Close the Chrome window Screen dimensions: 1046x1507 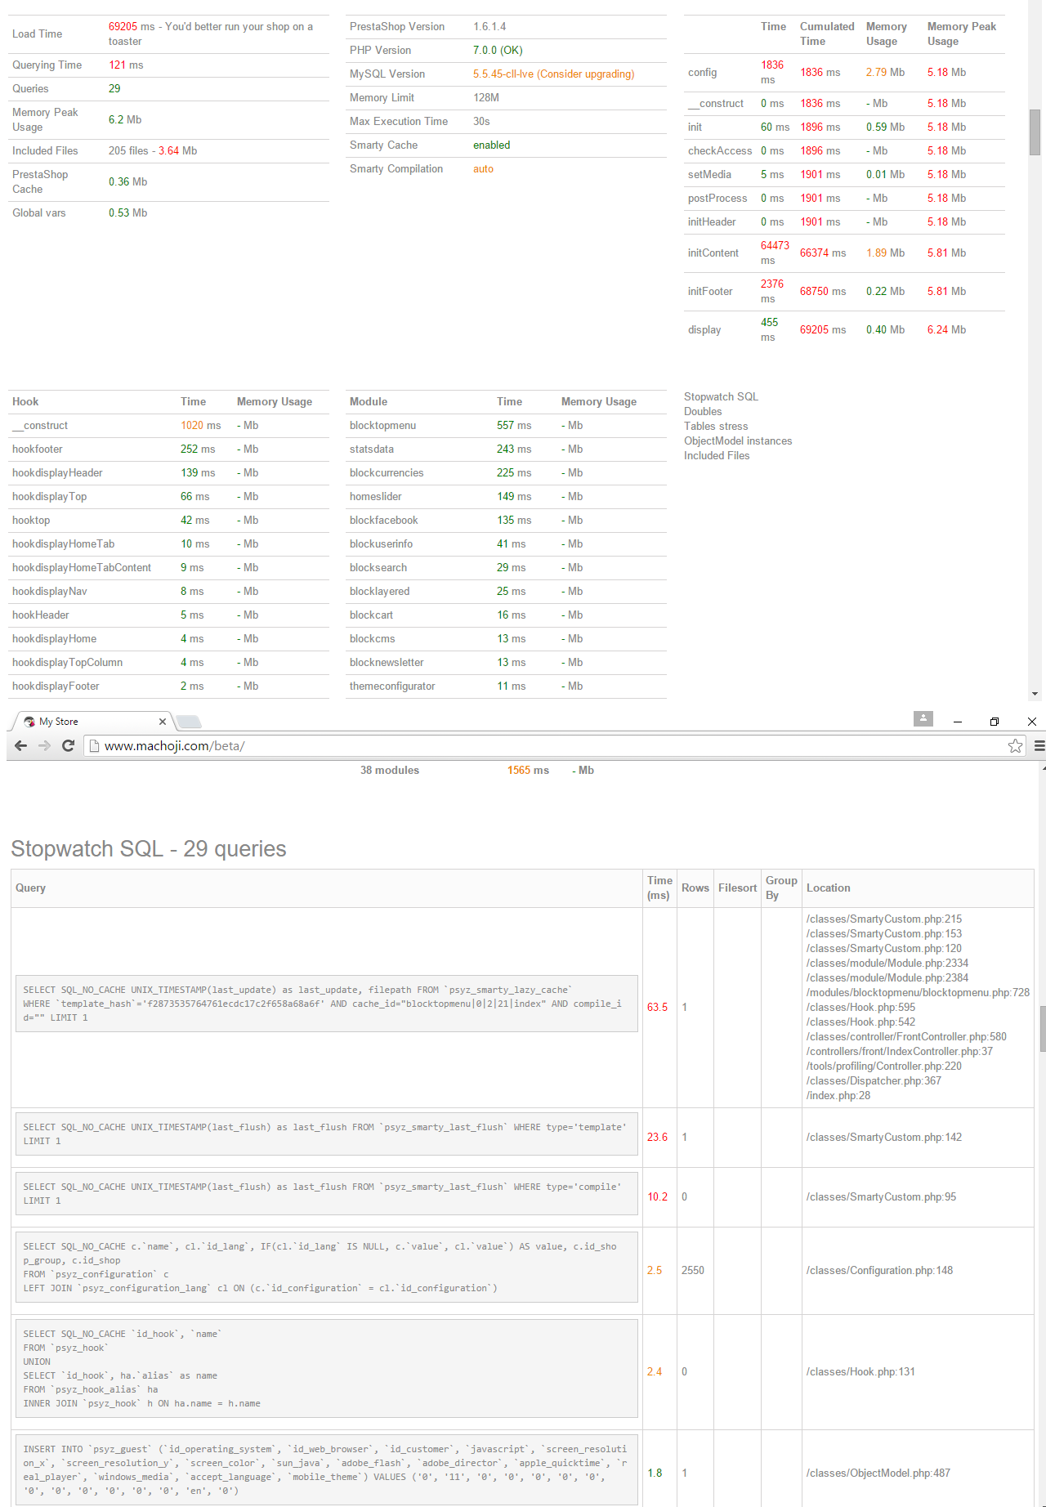click(1032, 722)
